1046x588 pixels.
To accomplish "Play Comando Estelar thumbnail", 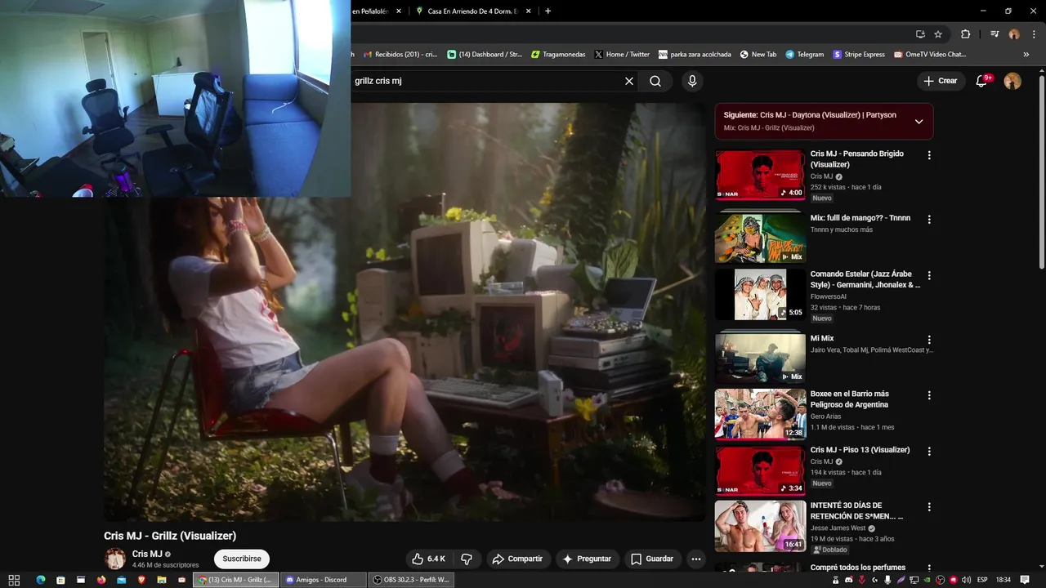I will click(x=760, y=295).
